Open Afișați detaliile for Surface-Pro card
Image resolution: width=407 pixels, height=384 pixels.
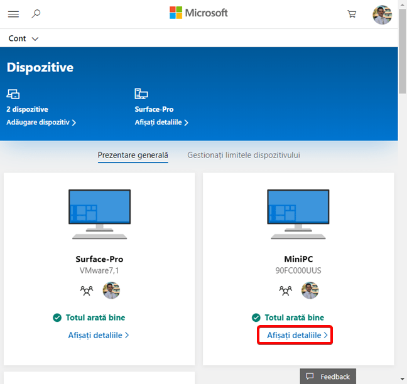coord(99,335)
